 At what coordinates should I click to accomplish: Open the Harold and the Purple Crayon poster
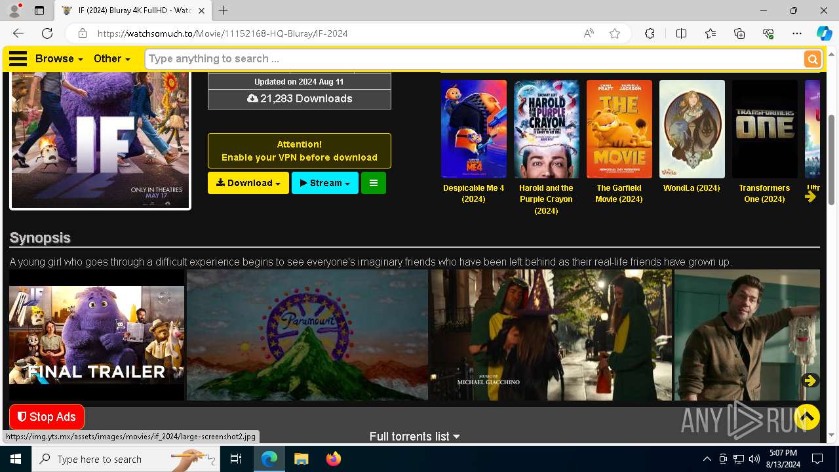coord(547,129)
